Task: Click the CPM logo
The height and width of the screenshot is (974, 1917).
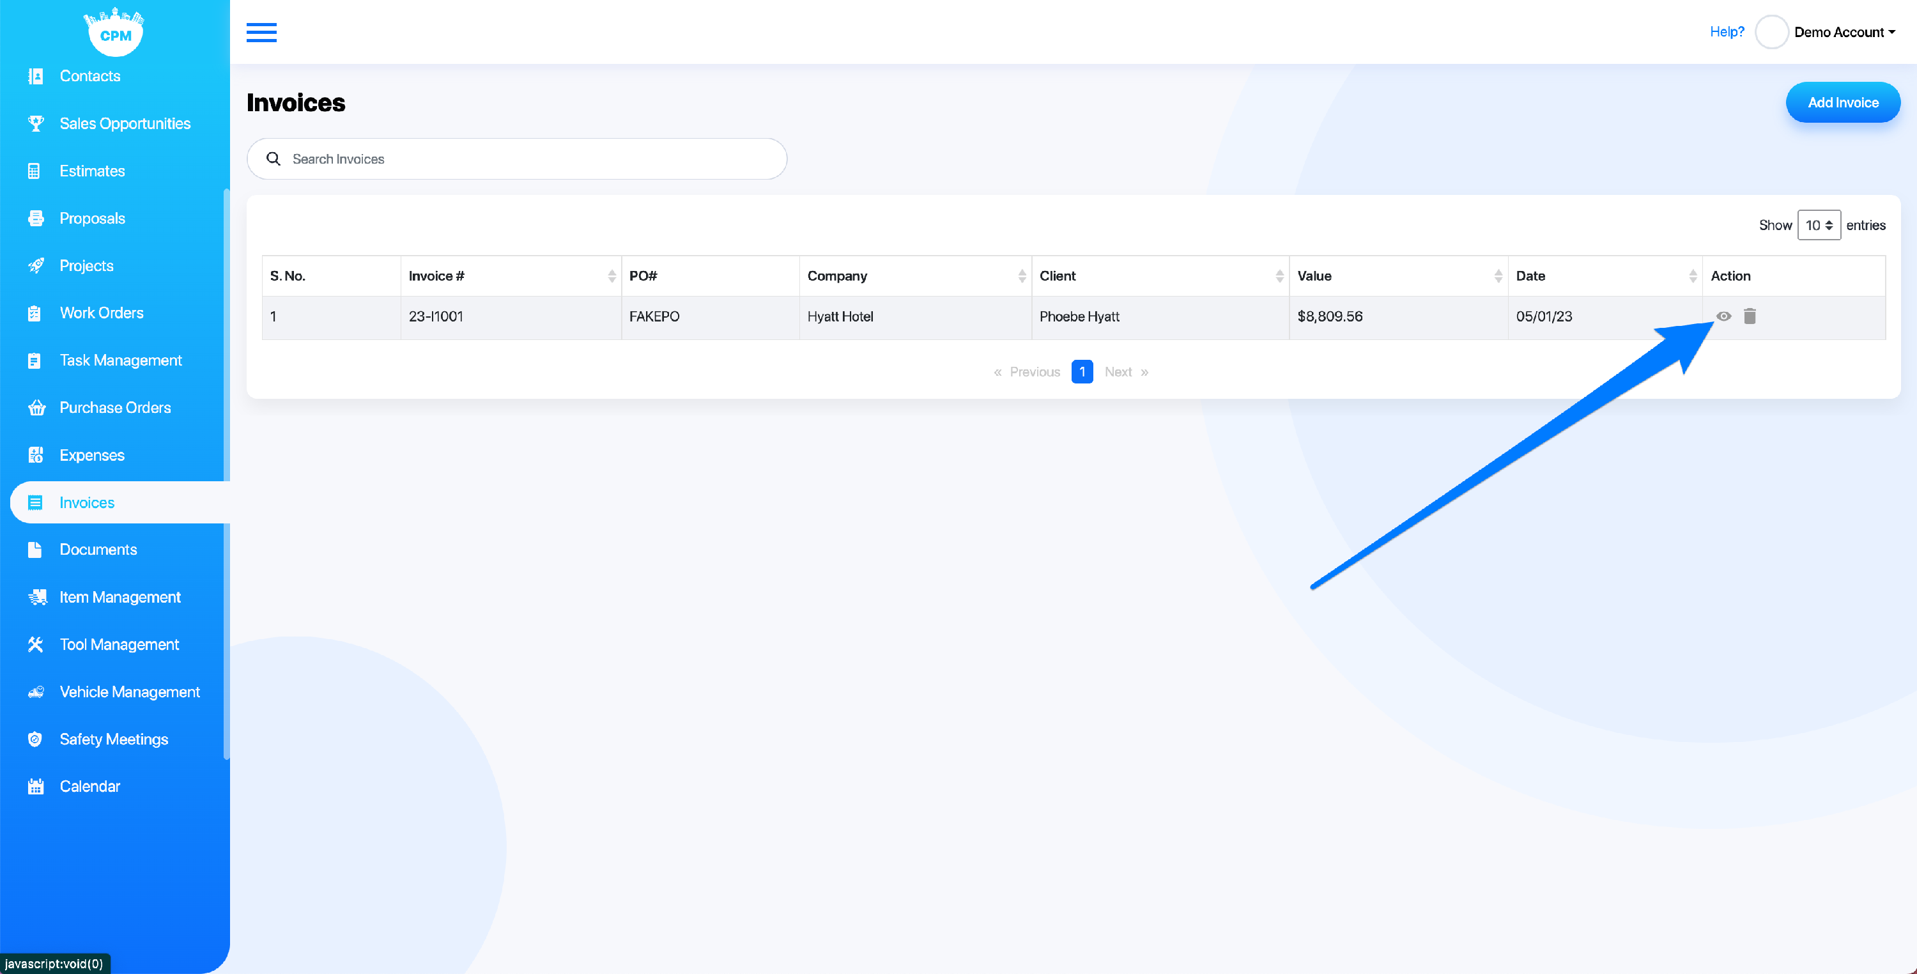Action: pyautogui.click(x=114, y=31)
